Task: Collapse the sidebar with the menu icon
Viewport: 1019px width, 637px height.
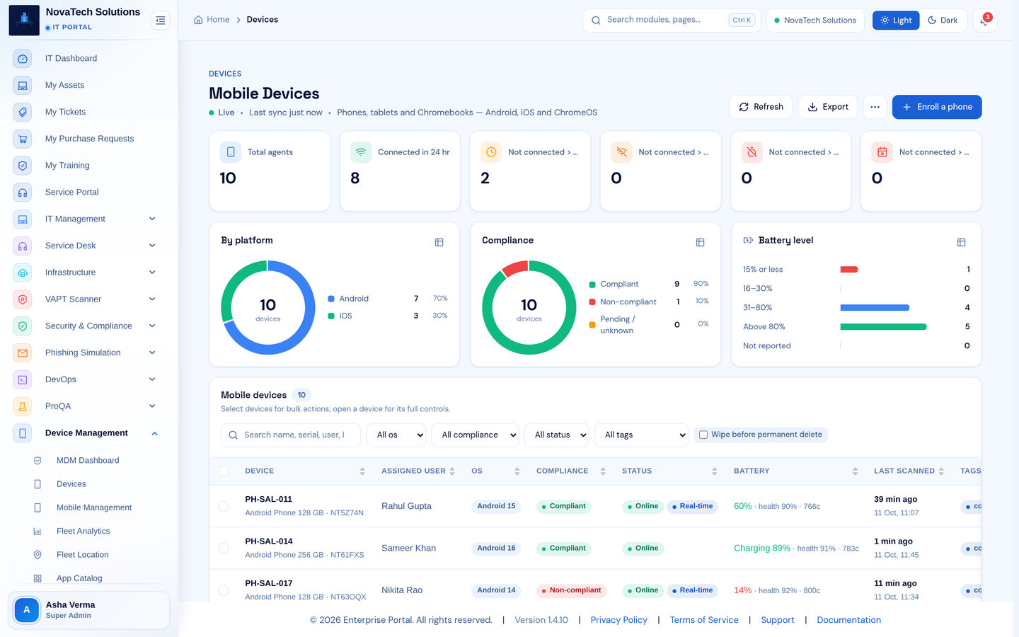Action: click(x=161, y=21)
